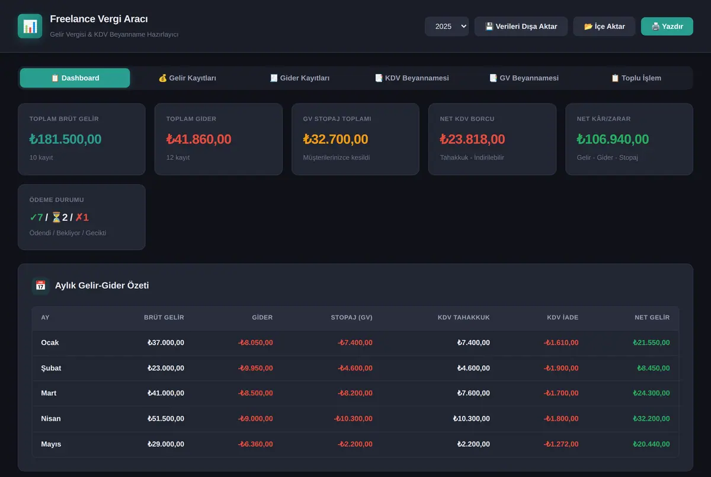Open the Gider Kayıtları tab
711x477 pixels.
[299, 78]
